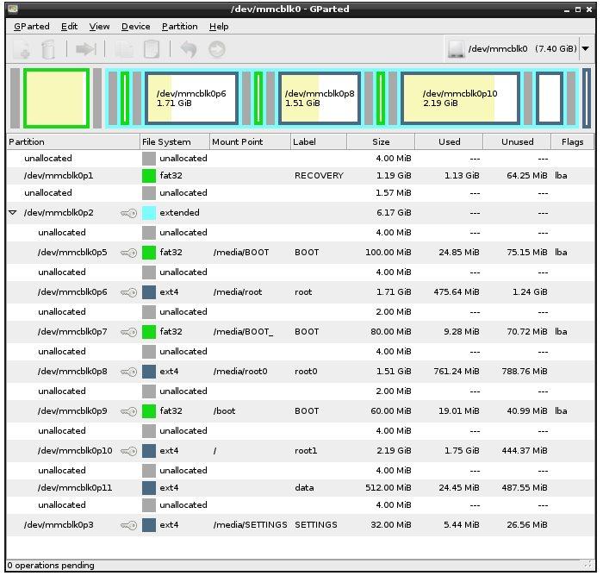
Task: Click the lock key icon on mmcblk0p2 row
Action: 129,213
